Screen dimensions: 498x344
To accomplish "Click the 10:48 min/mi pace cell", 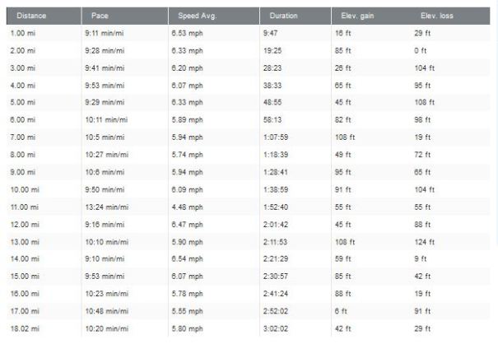I will point(106,312).
